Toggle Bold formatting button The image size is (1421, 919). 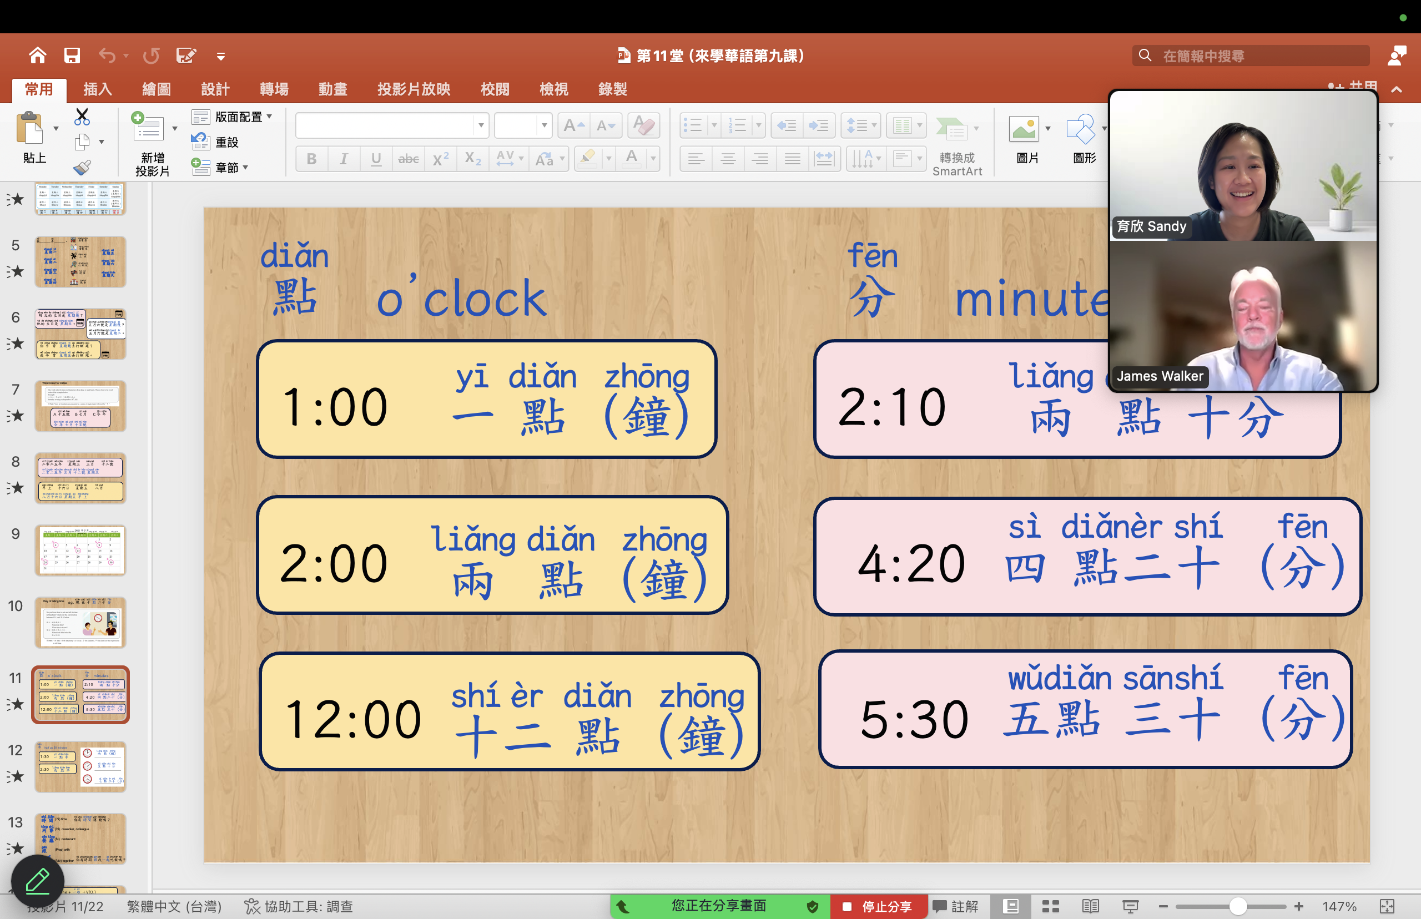pos(311,159)
